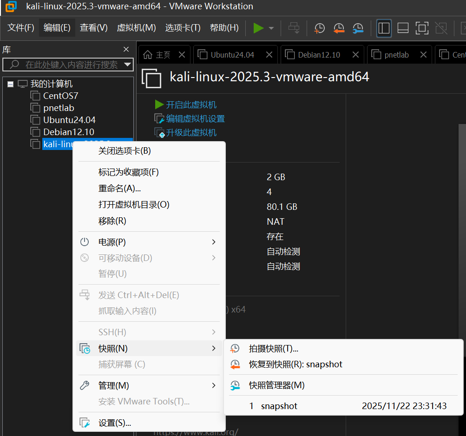
Task: Open the 虚拟机(M) menu
Action: pos(136,28)
